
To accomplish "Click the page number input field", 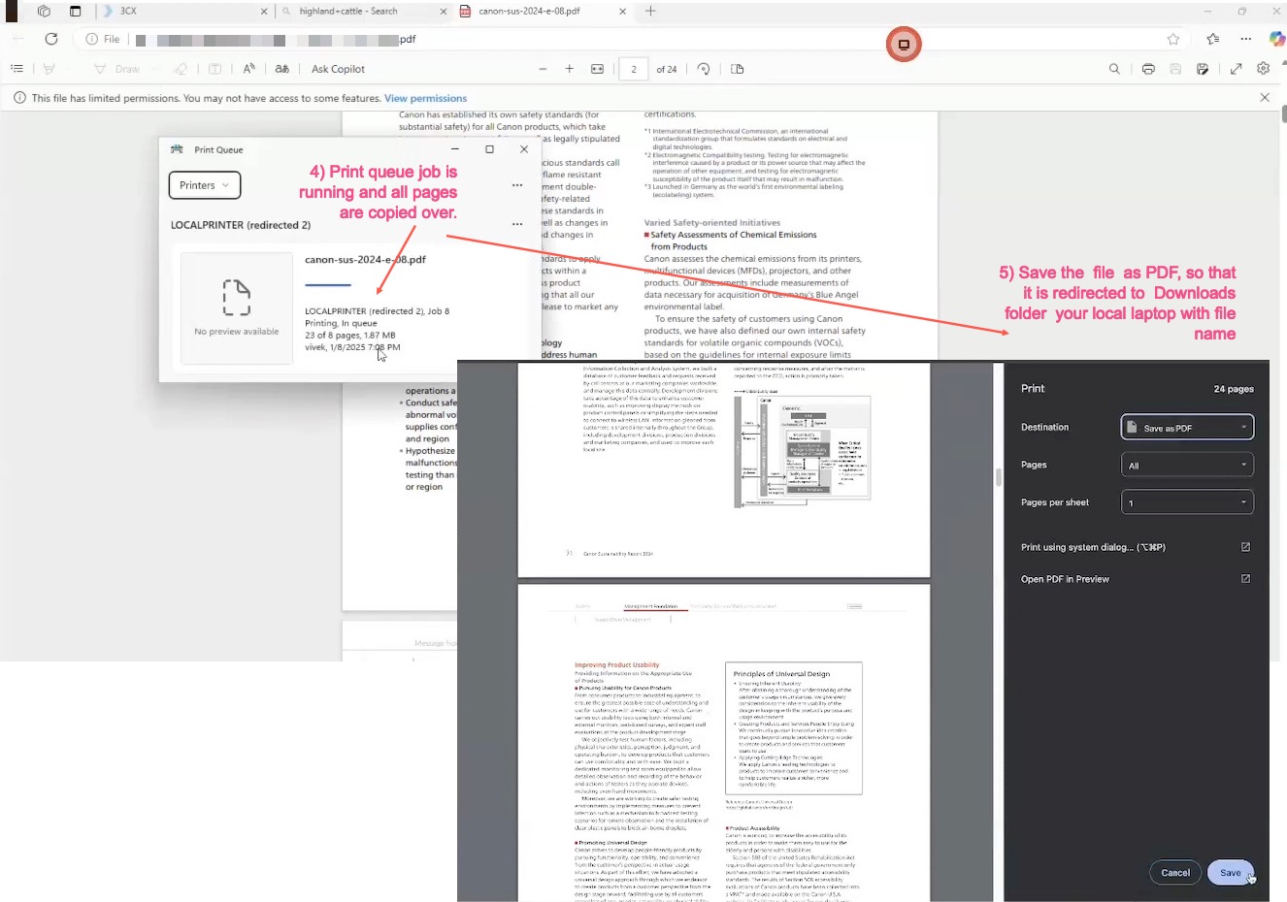I will coord(634,69).
